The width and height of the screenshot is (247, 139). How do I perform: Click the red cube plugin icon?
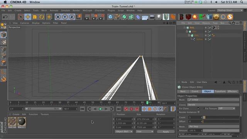pyautogui.click(x=188, y=17)
